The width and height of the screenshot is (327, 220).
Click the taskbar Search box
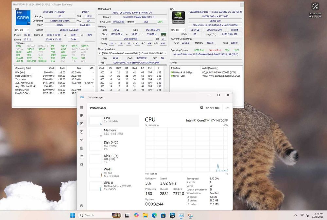100,215
